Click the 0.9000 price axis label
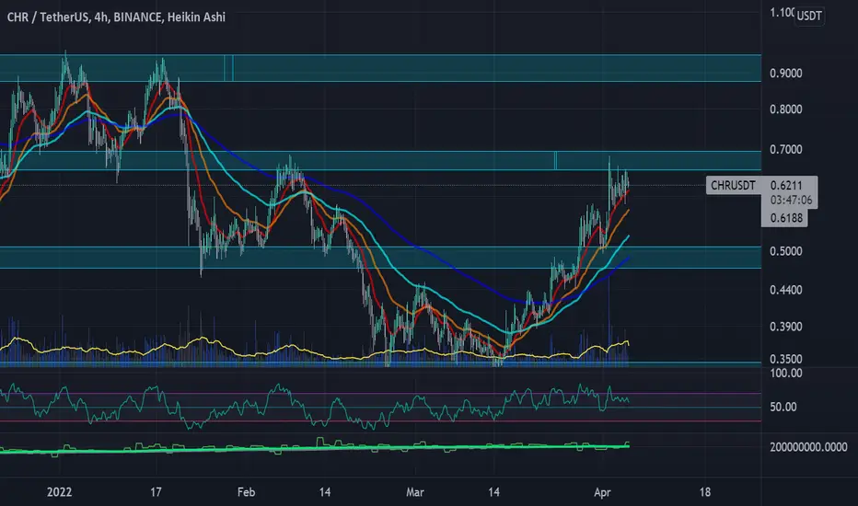The width and height of the screenshot is (858, 506). click(786, 74)
